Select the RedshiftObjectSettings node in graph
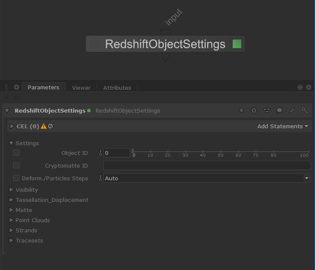Screen dimensions: 315x270 click(166, 44)
